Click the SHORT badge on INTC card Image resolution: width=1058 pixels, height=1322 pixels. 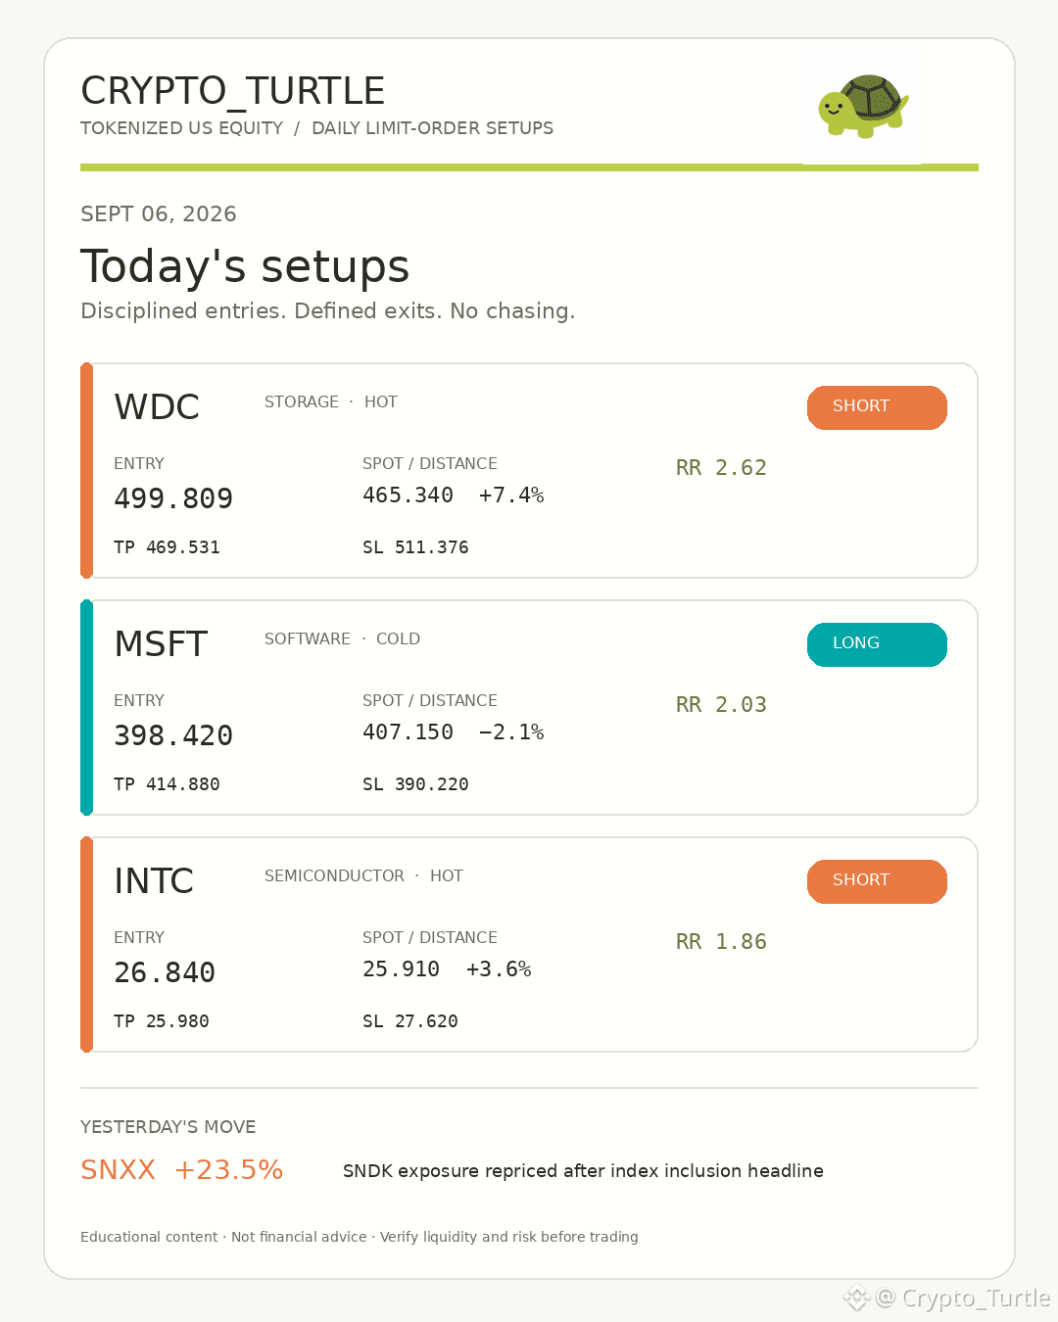click(x=877, y=881)
